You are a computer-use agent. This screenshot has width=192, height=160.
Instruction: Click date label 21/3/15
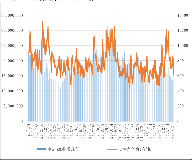[50, 131]
